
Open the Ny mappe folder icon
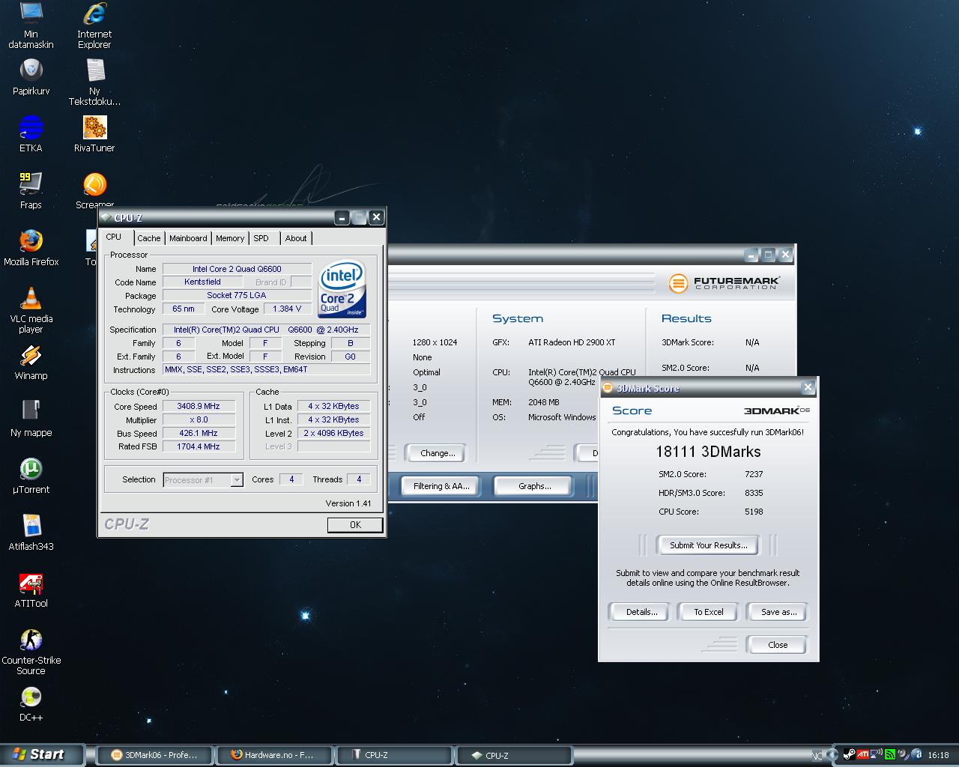[31, 419]
